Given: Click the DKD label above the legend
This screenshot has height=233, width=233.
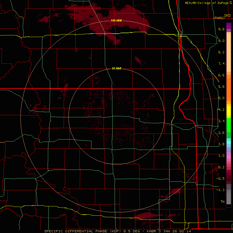Looking at the screenshot, I should (228, 16).
